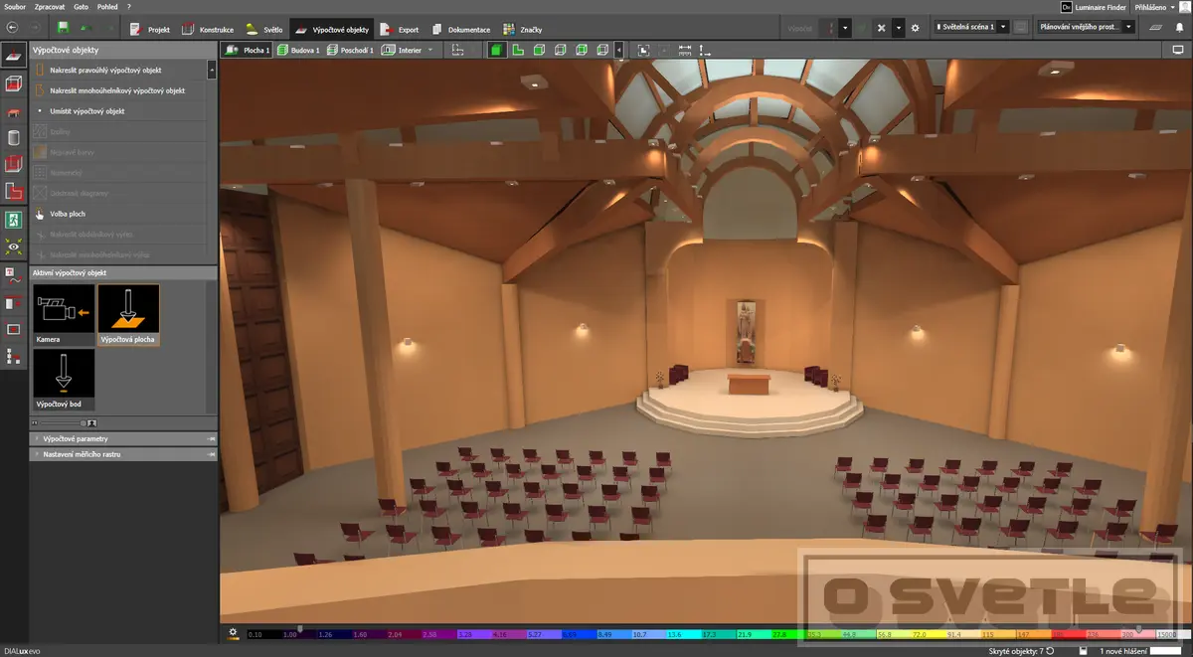Toggle the green solid 3D view mode

coord(495,50)
